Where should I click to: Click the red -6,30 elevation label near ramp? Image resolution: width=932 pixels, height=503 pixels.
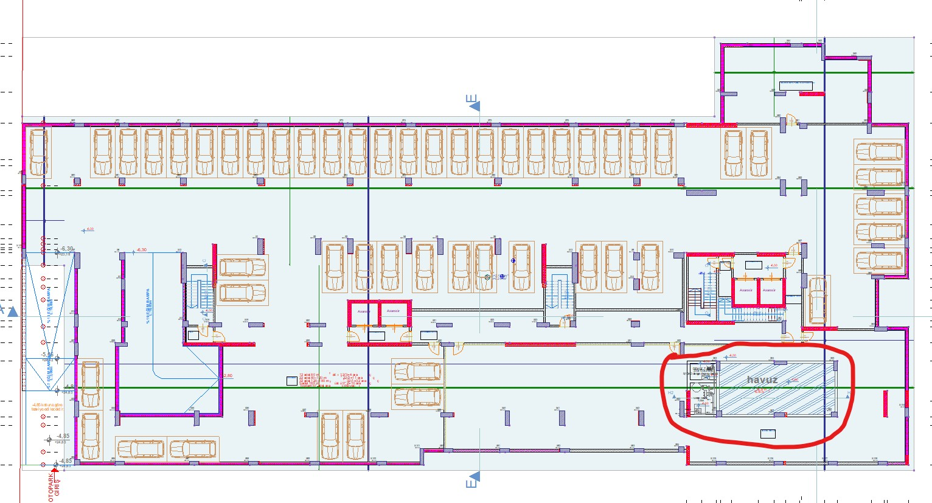[x=141, y=250]
